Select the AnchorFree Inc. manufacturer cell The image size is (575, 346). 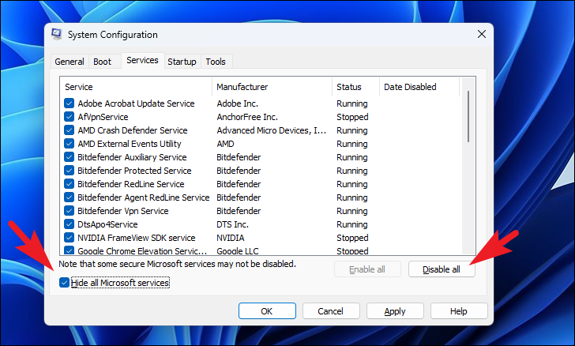247,117
